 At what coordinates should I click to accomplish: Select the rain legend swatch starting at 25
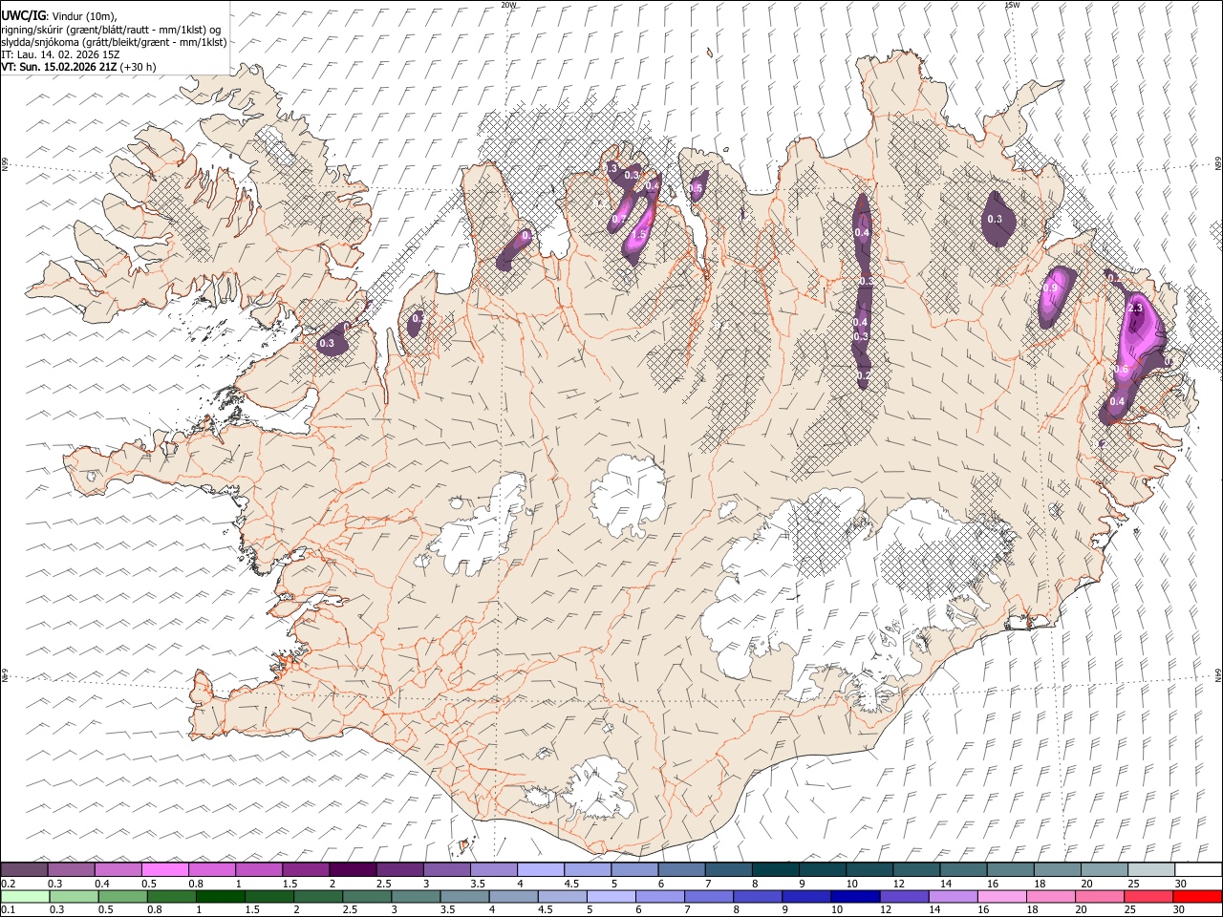1148,896
